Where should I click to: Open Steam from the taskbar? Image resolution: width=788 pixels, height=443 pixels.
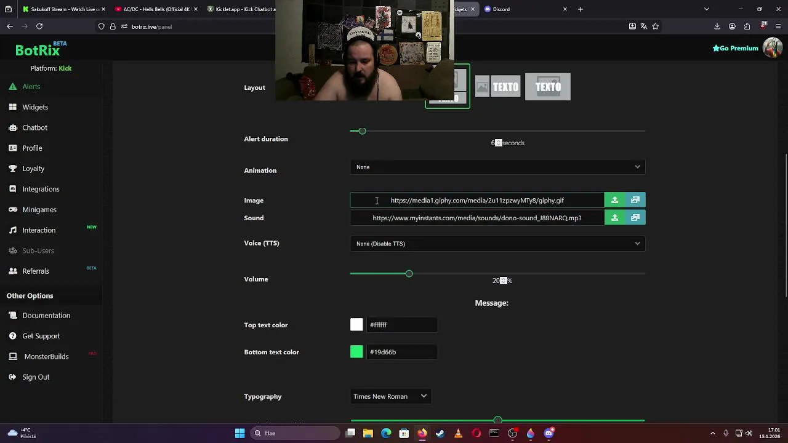click(x=440, y=433)
